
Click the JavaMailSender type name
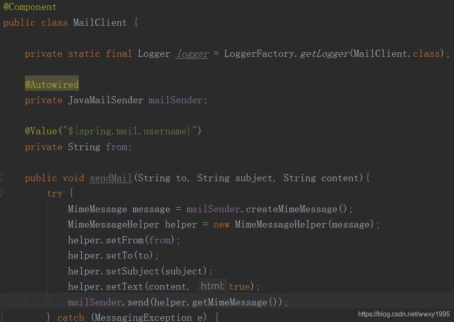[106, 100]
